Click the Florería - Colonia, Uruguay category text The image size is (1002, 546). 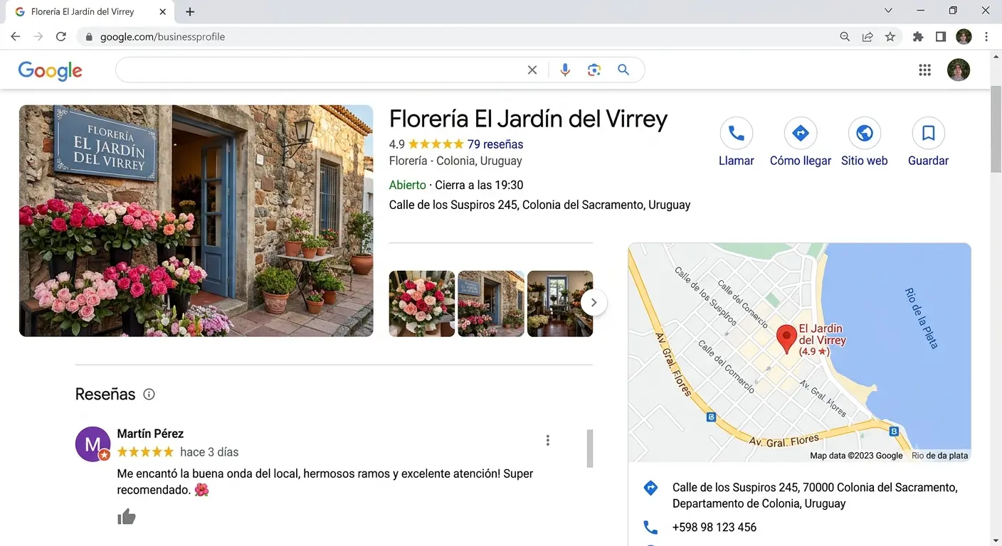455,161
